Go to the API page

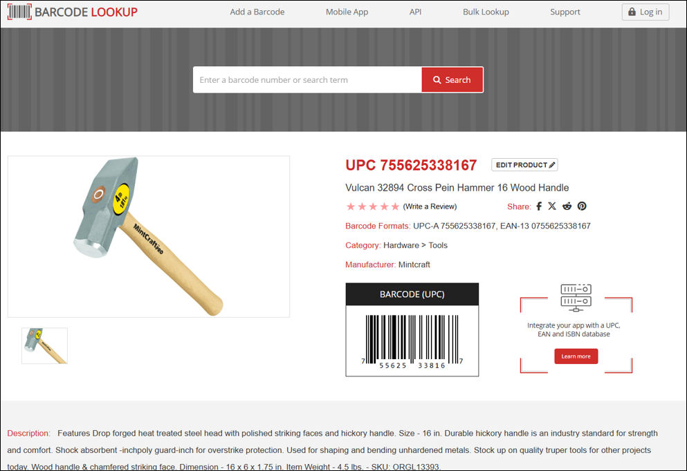point(415,12)
